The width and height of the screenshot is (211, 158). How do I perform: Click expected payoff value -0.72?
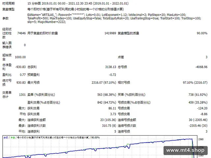click(x=112, y=75)
